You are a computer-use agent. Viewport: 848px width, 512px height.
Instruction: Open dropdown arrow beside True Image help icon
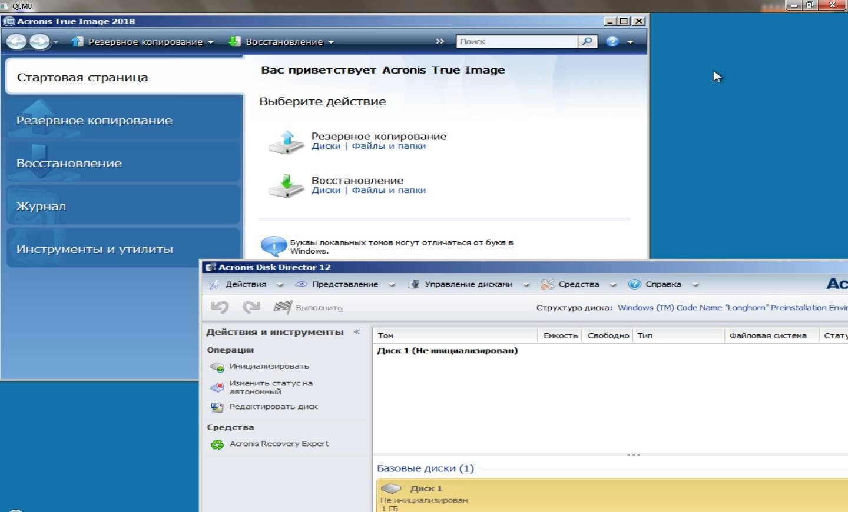[x=630, y=42]
